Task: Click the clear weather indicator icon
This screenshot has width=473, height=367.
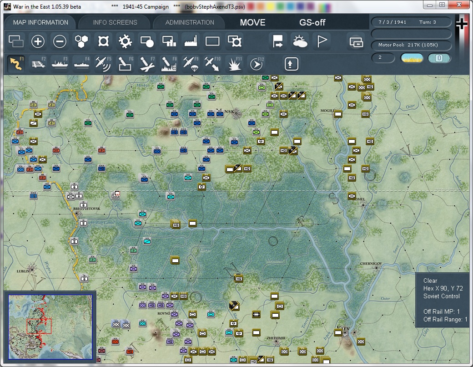Action: [x=412, y=58]
